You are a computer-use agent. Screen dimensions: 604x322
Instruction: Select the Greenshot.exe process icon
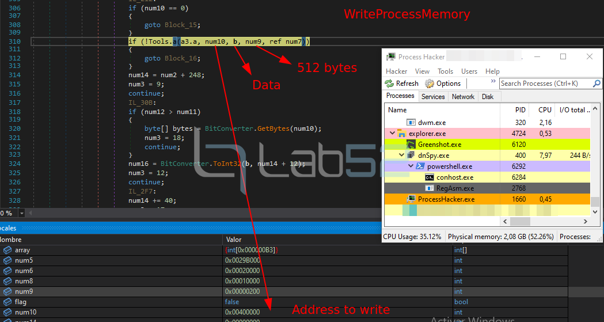pyautogui.click(x=411, y=145)
